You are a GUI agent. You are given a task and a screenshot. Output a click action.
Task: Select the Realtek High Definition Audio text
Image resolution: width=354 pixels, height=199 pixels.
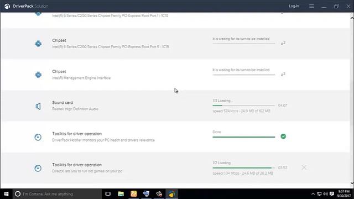[x=75, y=109]
